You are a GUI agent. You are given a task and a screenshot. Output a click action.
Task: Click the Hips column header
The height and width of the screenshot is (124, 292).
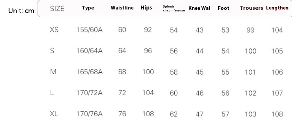[146, 8]
